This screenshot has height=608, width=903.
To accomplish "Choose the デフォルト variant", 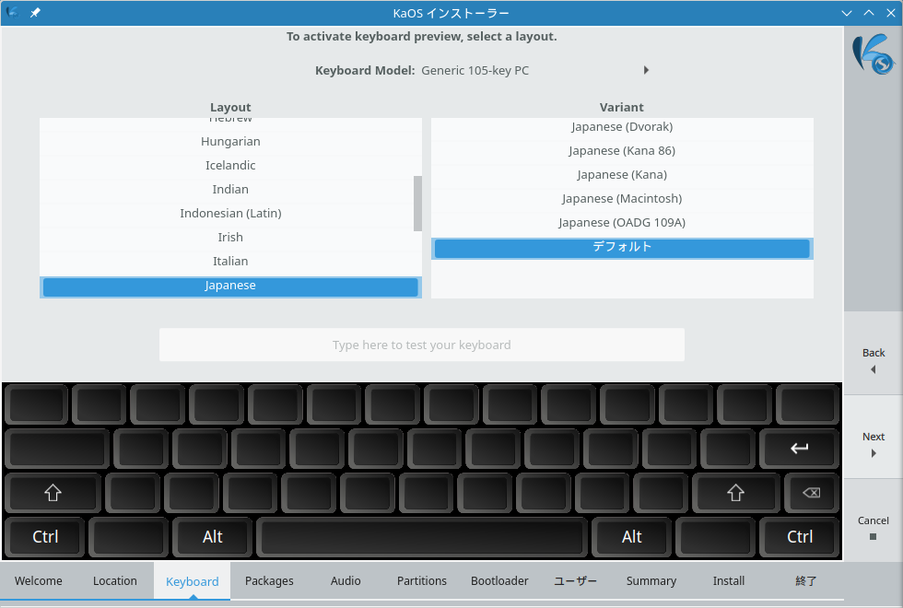I will tap(622, 248).
